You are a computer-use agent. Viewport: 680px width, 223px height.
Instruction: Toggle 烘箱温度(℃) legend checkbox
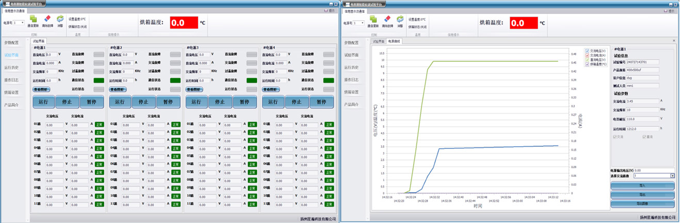[588, 63]
